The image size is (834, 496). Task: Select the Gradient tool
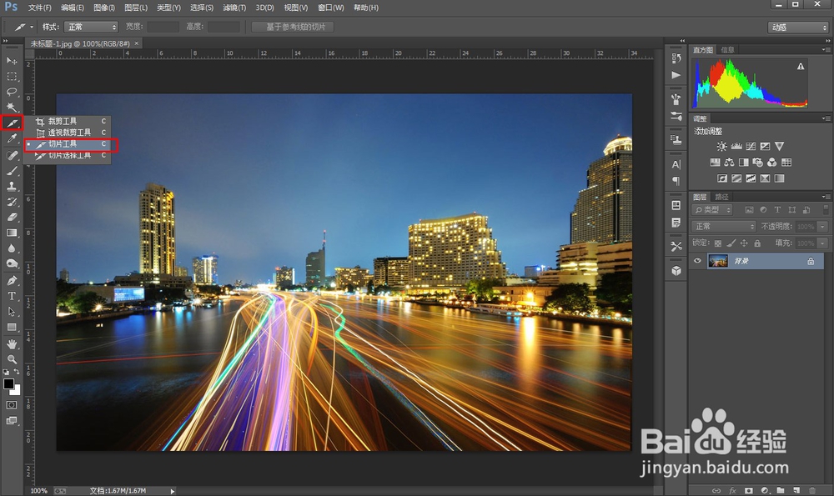[12, 233]
